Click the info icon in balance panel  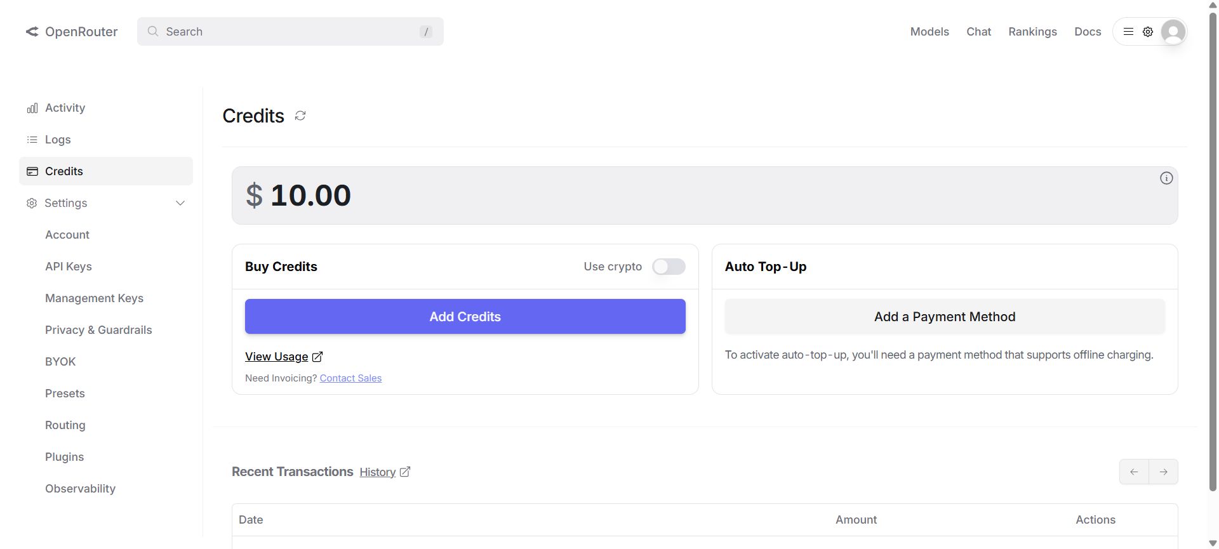pyautogui.click(x=1166, y=178)
